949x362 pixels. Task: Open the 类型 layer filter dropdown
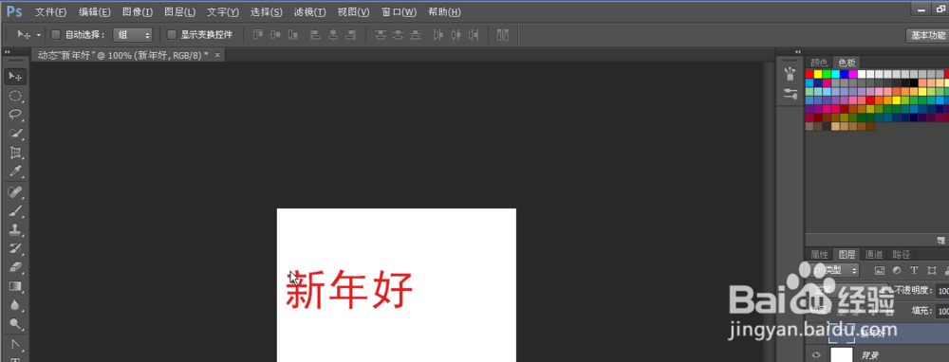click(834, 270)
